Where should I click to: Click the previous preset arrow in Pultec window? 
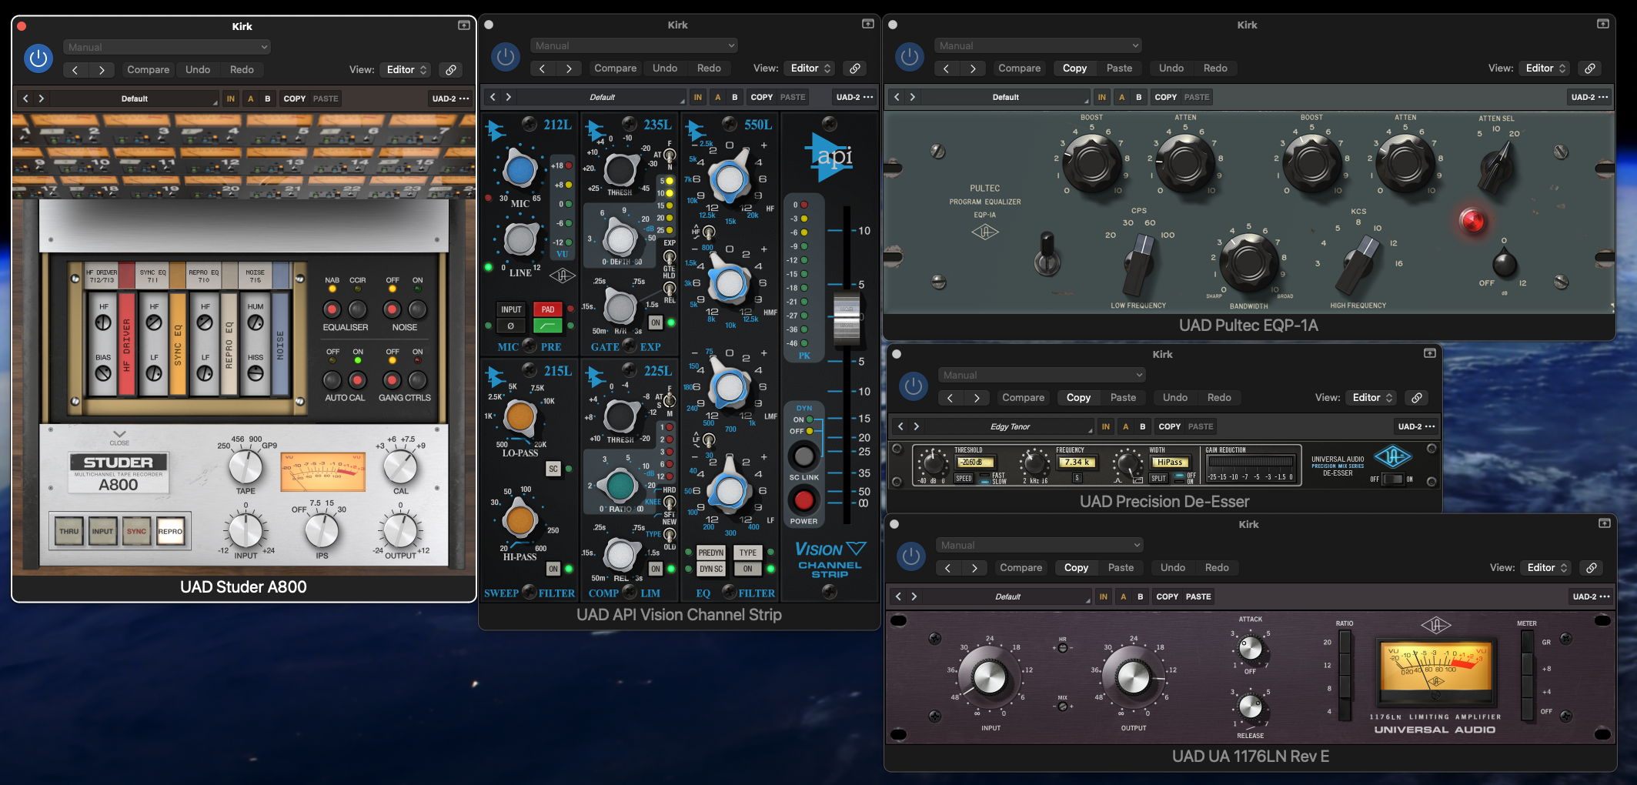tap(946, 68)
